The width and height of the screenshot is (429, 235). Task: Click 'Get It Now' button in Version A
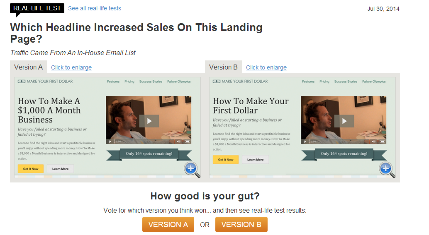[31, 169]
